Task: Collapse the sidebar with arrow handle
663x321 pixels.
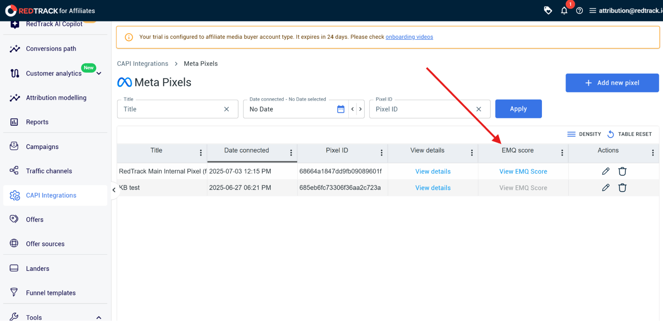Action: pyautogui.click(x=114, y=190)
